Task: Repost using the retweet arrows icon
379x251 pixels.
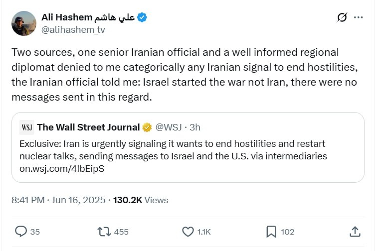Action: (x=104, y=232)
